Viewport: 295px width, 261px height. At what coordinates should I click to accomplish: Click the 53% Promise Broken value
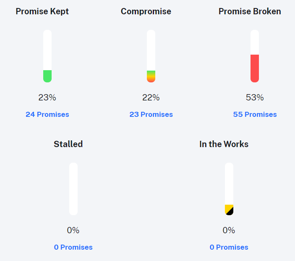255,98
